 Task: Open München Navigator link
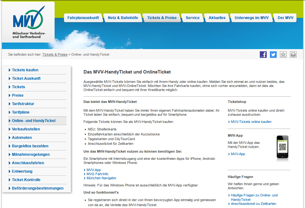pos(101,178)
